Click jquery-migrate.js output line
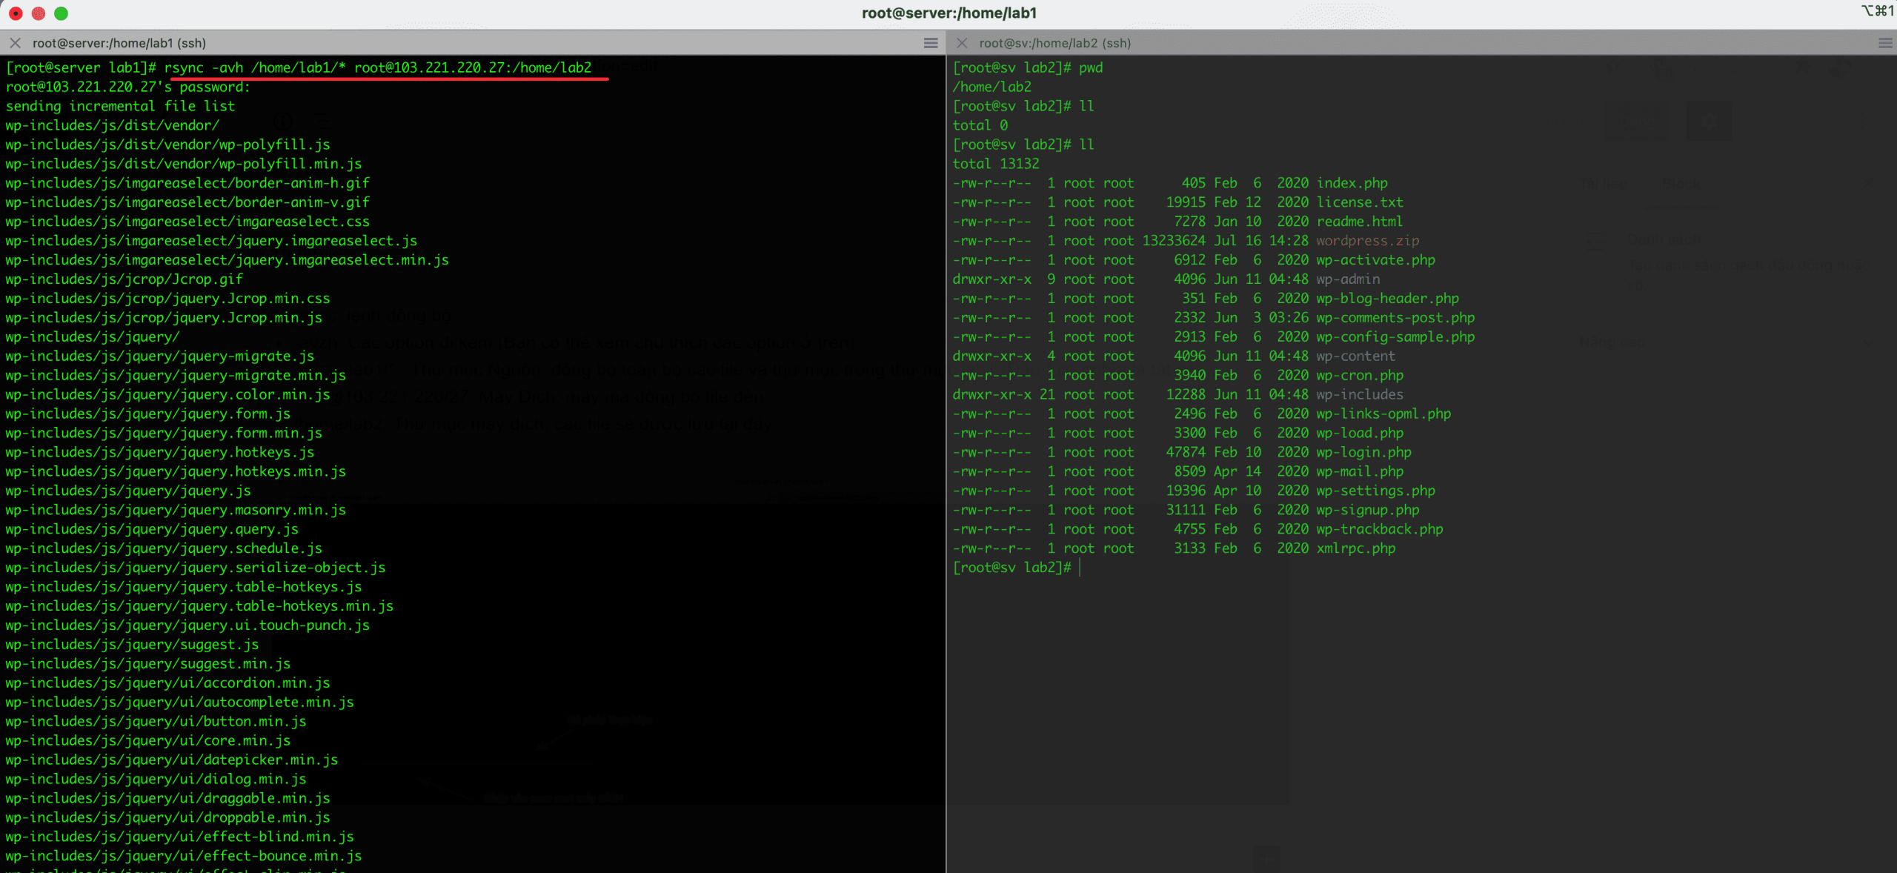The height and width of the screenshot is (873, 1897). [160, 356]
